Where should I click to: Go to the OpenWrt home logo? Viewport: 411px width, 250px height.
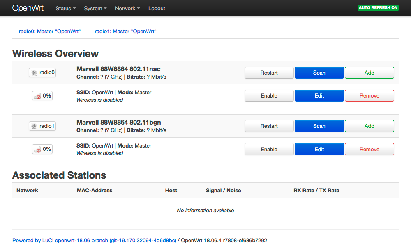click(x=28, y=8)
